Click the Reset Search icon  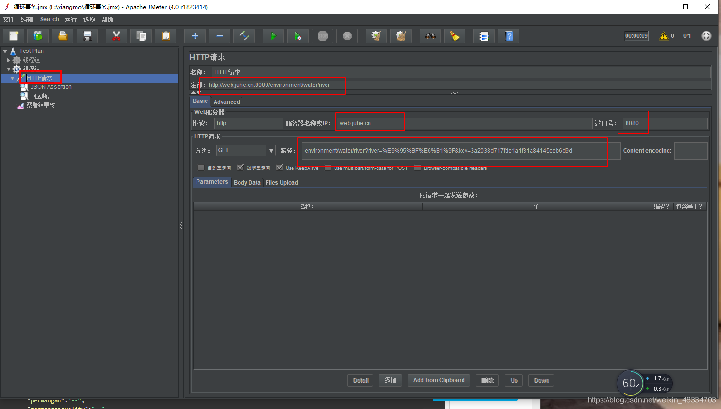coord(455,36)
